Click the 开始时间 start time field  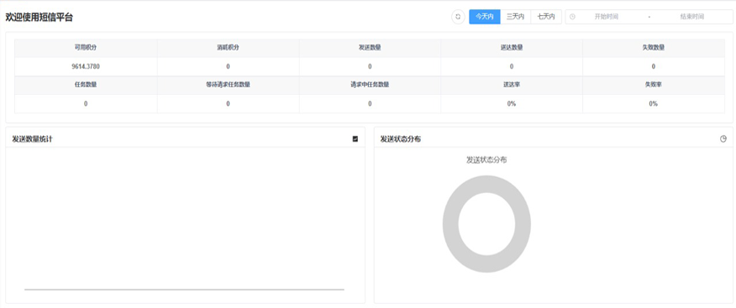pos(607,17)
